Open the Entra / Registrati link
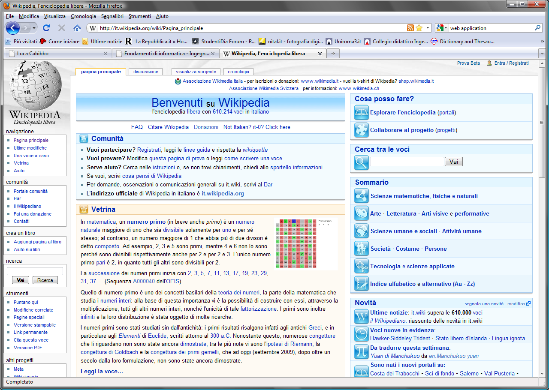The image size is (549, 390). click(x=511, y=63)
